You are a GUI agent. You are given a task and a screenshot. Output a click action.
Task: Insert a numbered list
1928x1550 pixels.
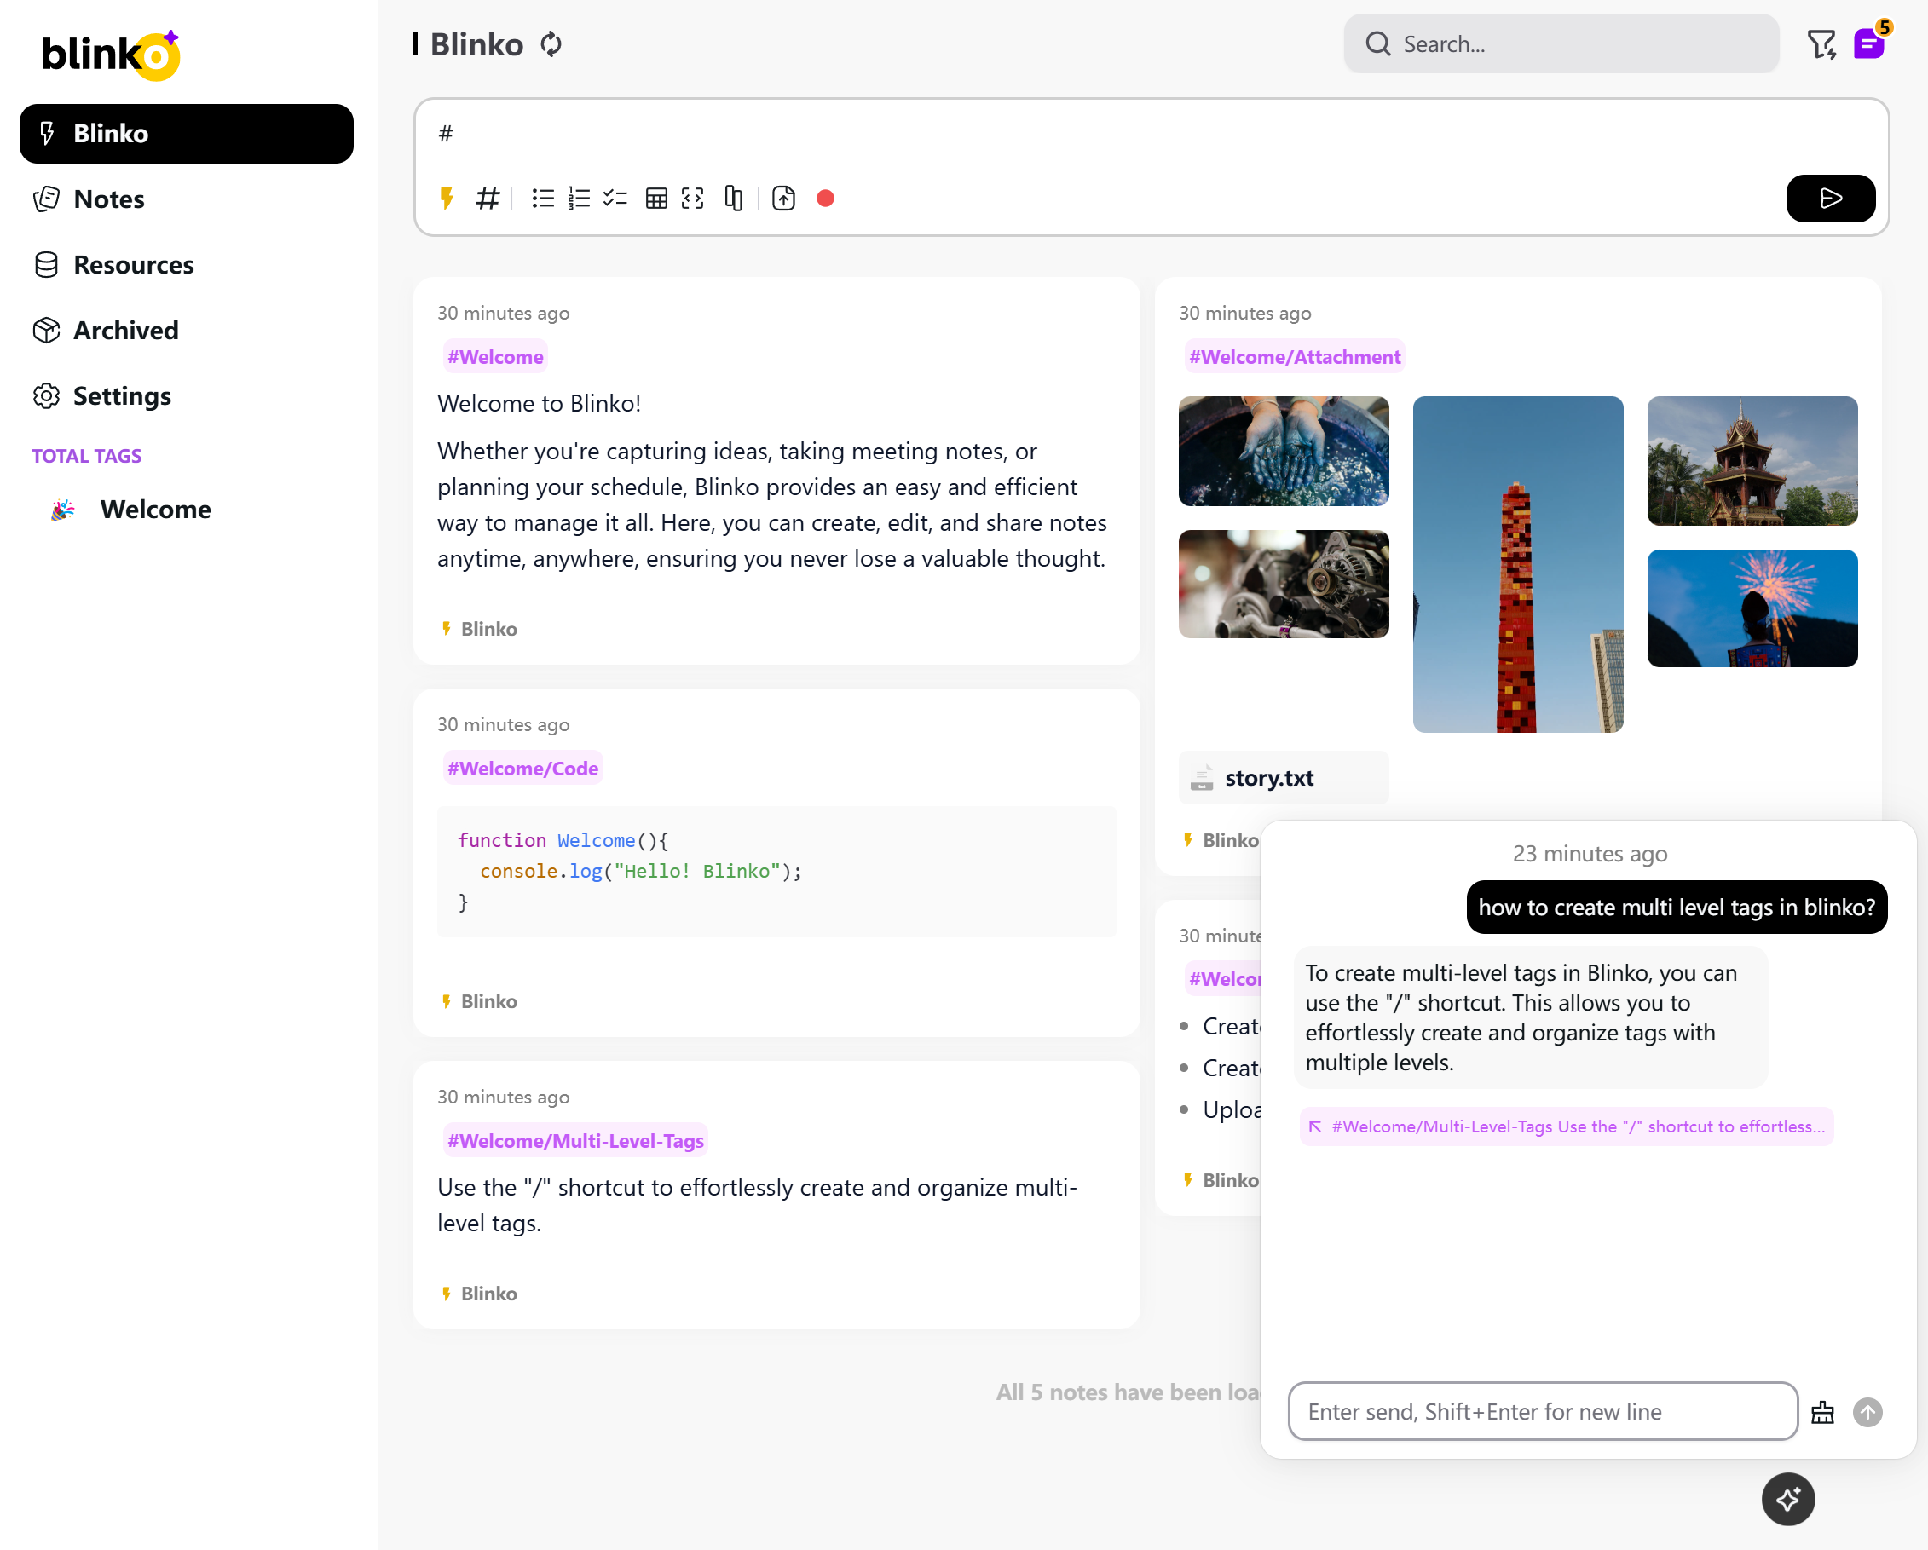pyautogui.click(x=579, y=198)
